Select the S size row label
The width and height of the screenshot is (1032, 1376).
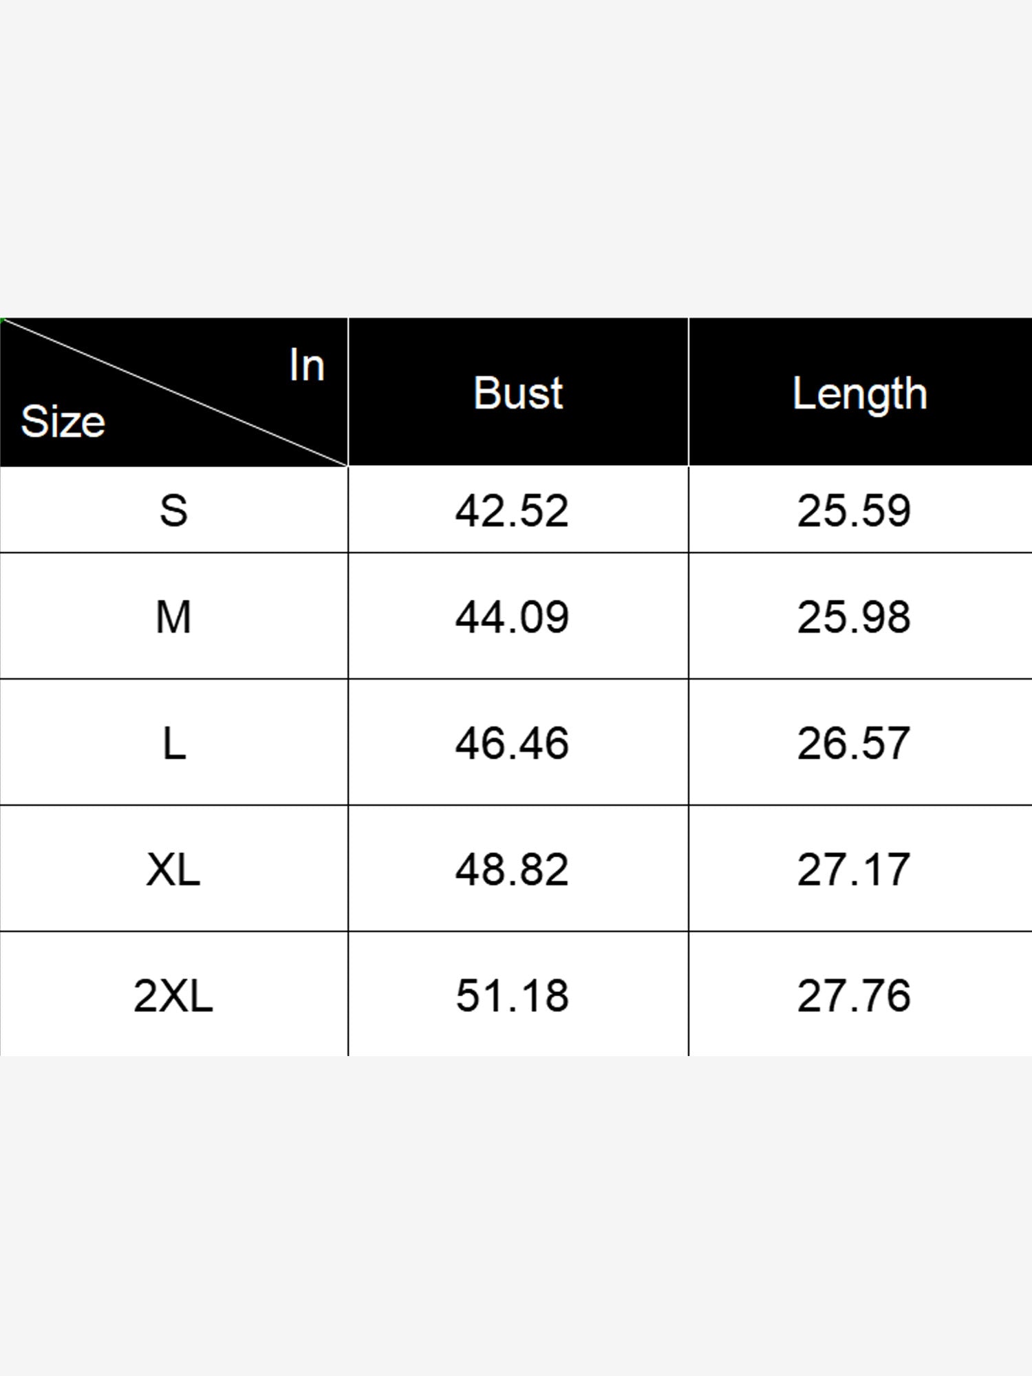[173, 510]
